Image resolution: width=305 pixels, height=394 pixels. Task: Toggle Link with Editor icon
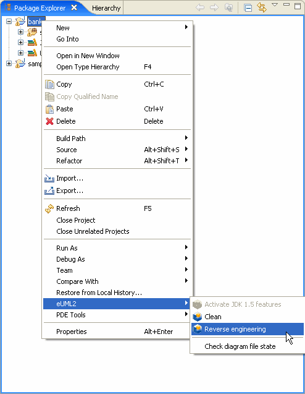[x=262, y=7]
